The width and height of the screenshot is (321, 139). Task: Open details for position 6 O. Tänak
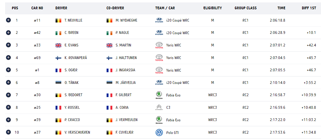tap(8, 82)
